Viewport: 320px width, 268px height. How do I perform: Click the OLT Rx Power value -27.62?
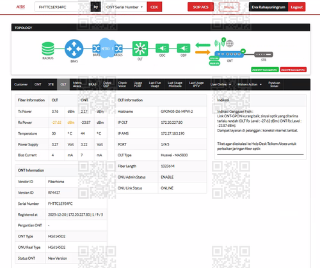pos(56,123)
